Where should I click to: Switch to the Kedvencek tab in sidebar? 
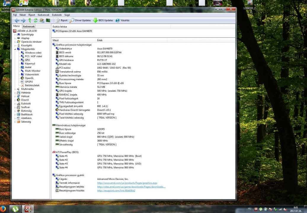coord(28,26)
